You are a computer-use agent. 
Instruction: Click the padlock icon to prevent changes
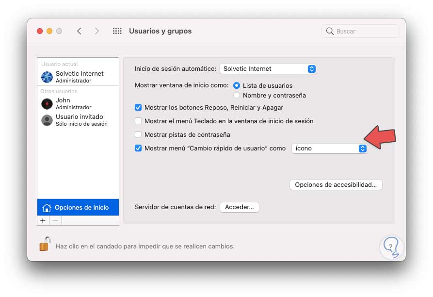click(45, 243)
